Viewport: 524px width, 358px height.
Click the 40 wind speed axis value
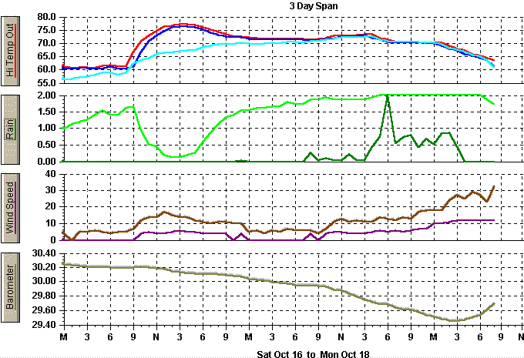coord(51,174)
